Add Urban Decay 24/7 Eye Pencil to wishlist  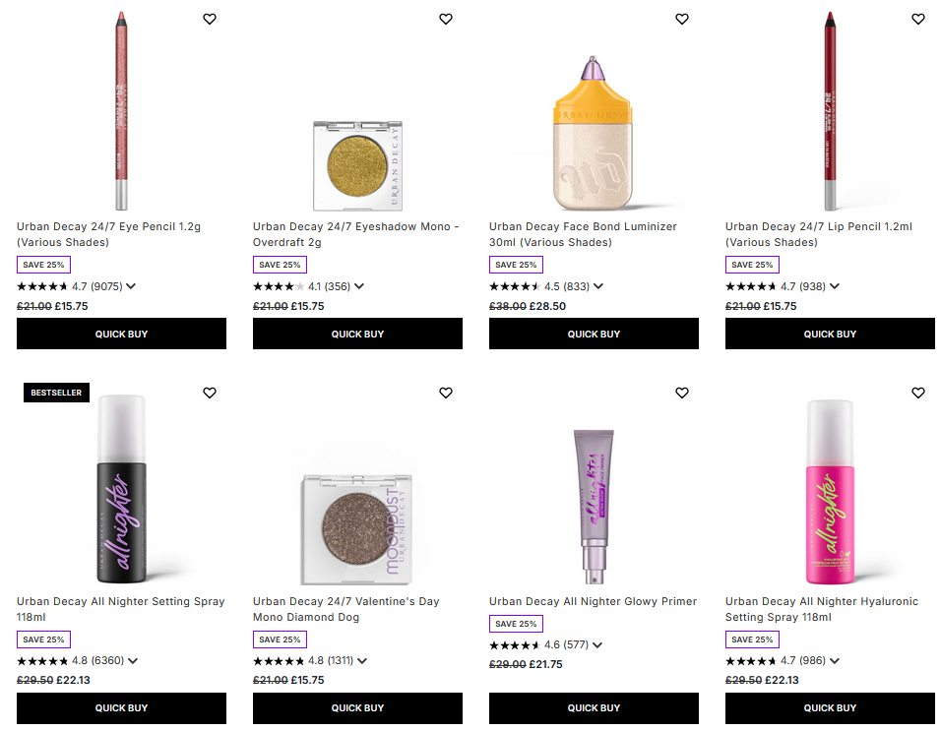tap(209, 19)
